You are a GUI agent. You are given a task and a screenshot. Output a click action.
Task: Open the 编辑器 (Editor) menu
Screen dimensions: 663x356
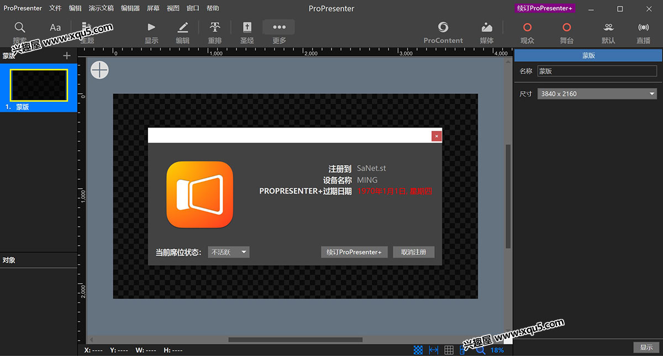coord(130,8)
